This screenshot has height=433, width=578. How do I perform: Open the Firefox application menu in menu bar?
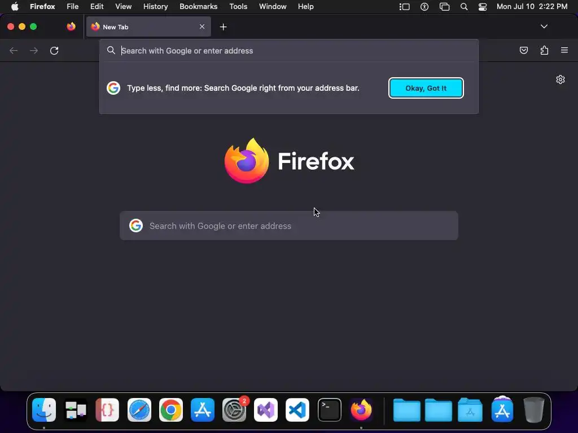tap(42, 7)
